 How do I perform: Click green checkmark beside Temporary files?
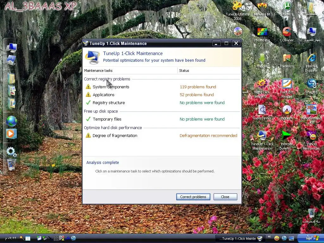click(x=88, y=119)
